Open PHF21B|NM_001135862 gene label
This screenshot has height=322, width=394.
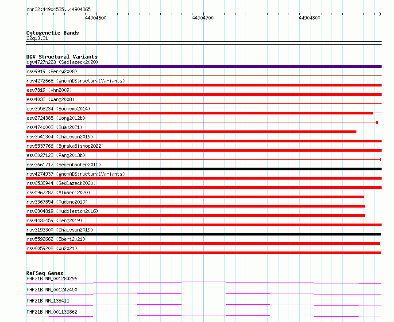tap(52, 312)
